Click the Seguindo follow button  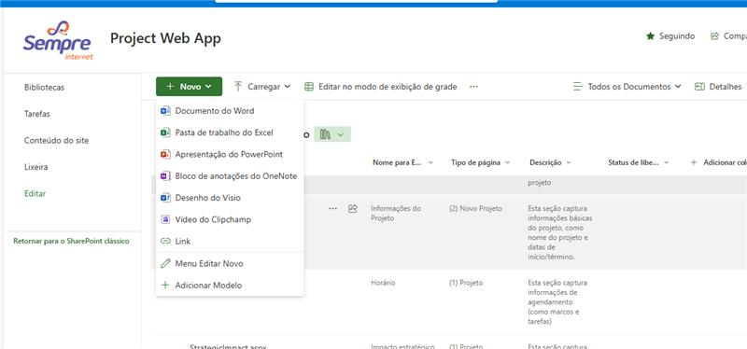coord(670,36)
